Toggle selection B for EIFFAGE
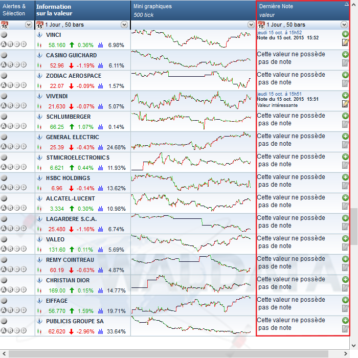358x358 pixels. tap(10, 310)
